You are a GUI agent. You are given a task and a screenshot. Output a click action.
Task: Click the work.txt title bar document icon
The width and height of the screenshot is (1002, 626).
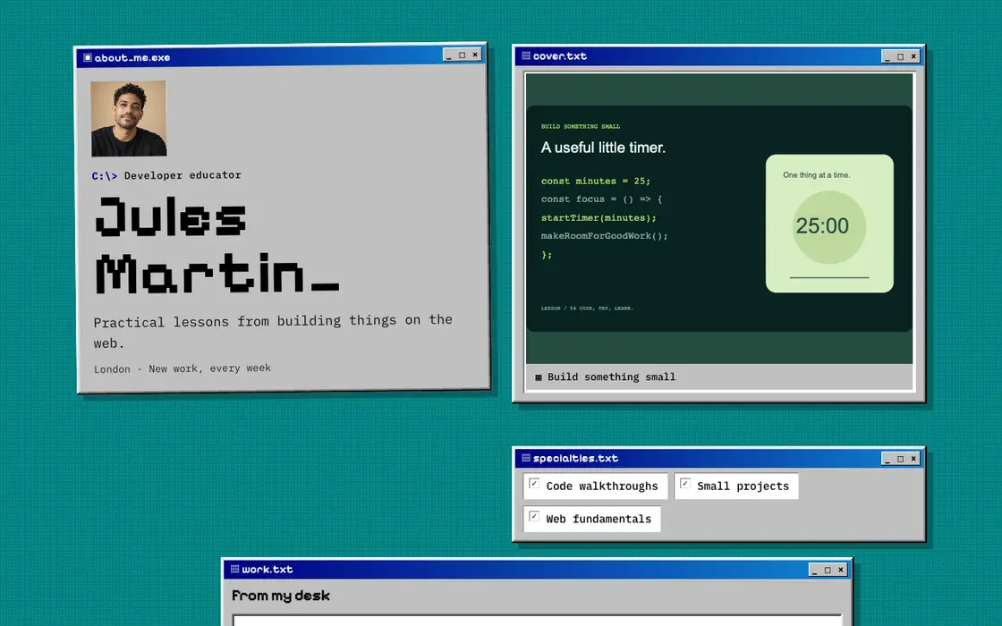click(234, 569)
